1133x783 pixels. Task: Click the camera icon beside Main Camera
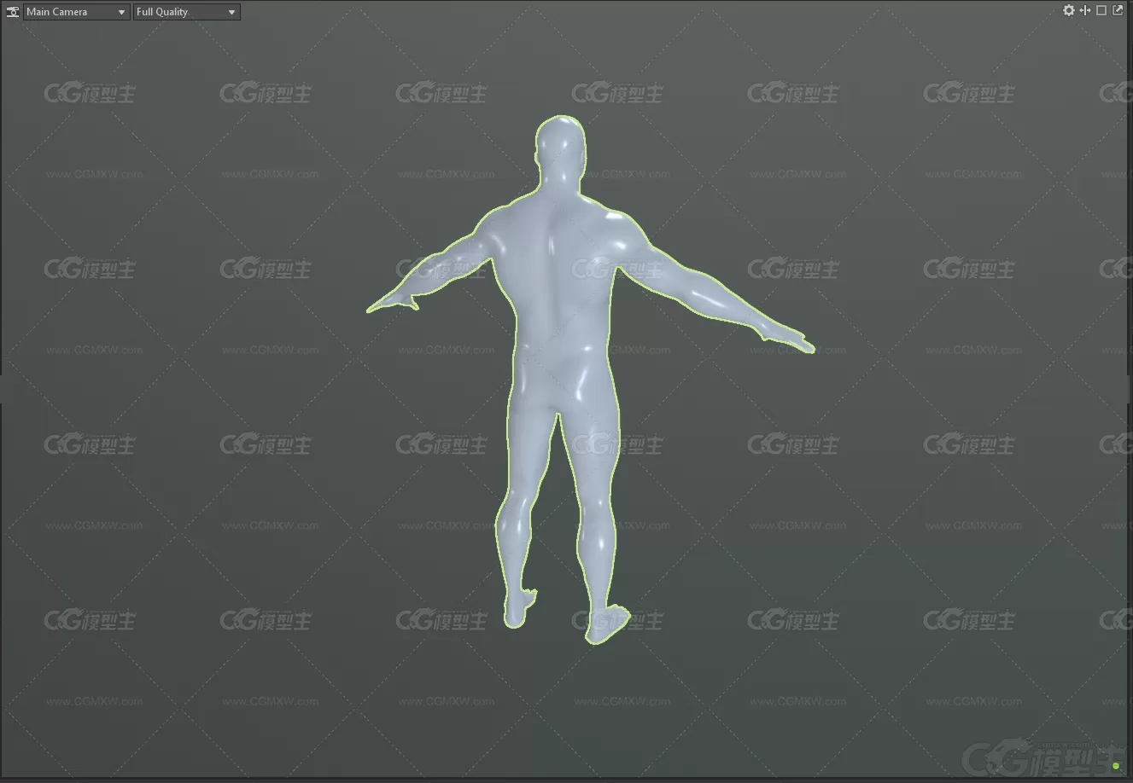point(12,12)
